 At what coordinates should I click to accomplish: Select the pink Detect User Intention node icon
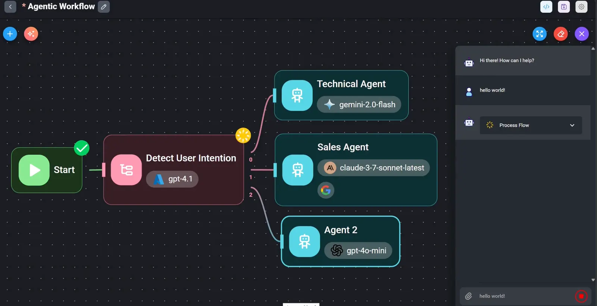click(126, 170)
